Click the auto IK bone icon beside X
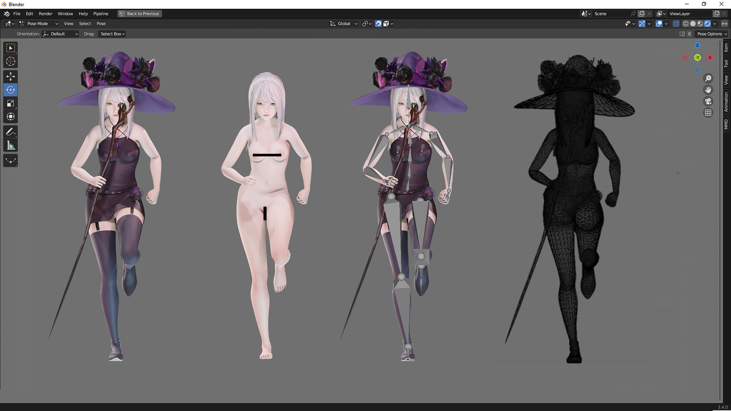 coord(682,34)
